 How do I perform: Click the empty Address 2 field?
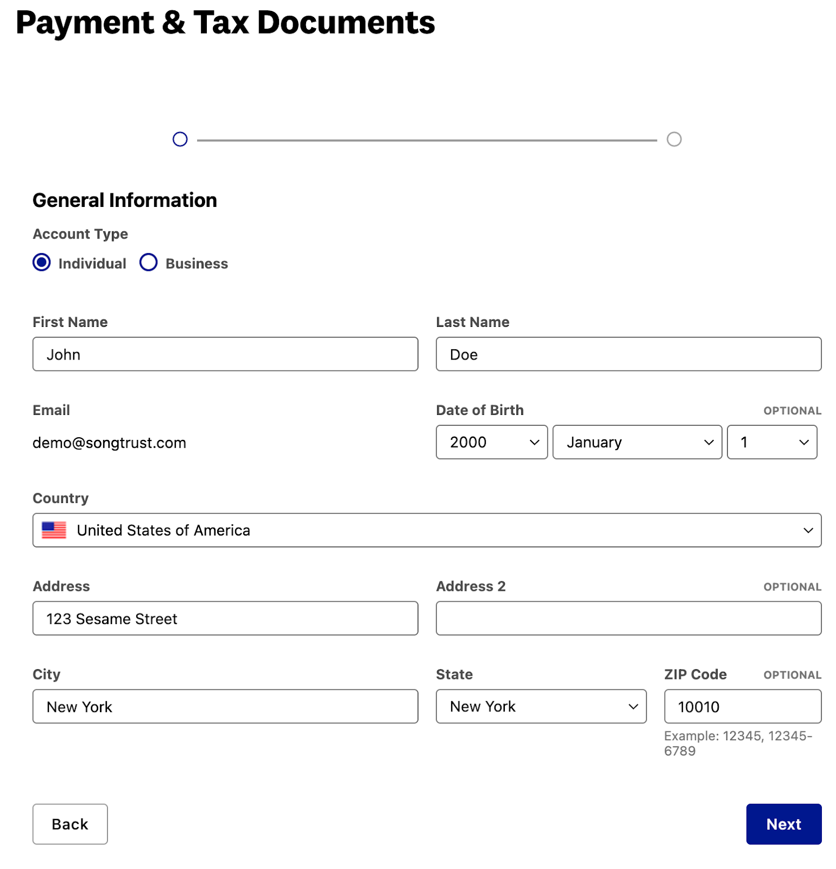point(629,619)
